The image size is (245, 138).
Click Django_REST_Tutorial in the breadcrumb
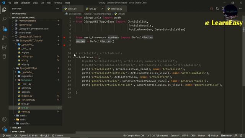pyautogui.click(x=80, y=14)
